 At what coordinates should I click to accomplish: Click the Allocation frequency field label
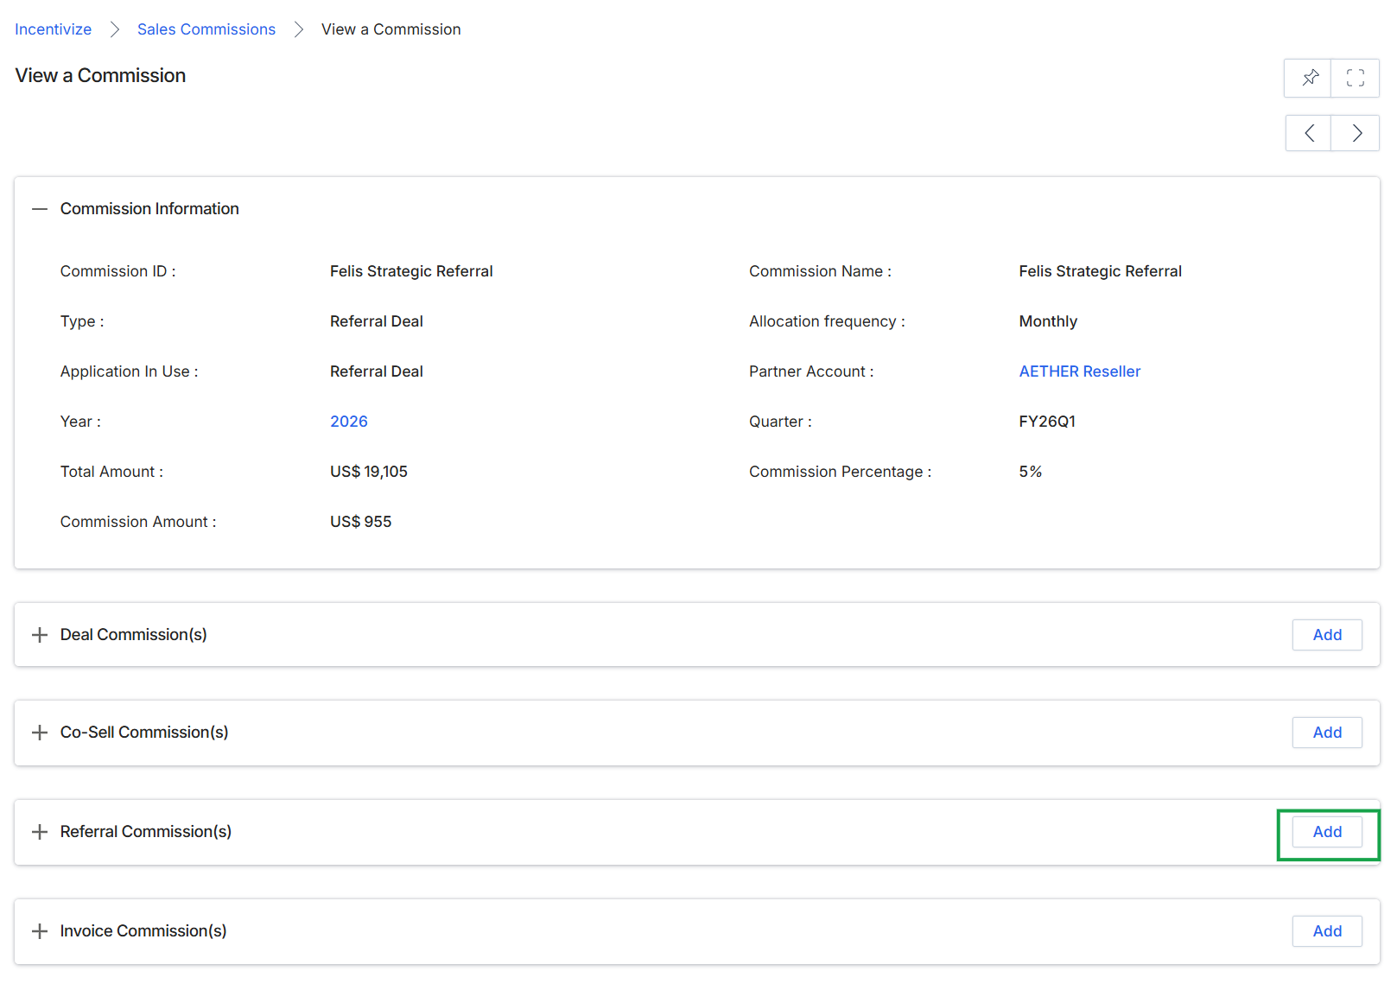827,321
